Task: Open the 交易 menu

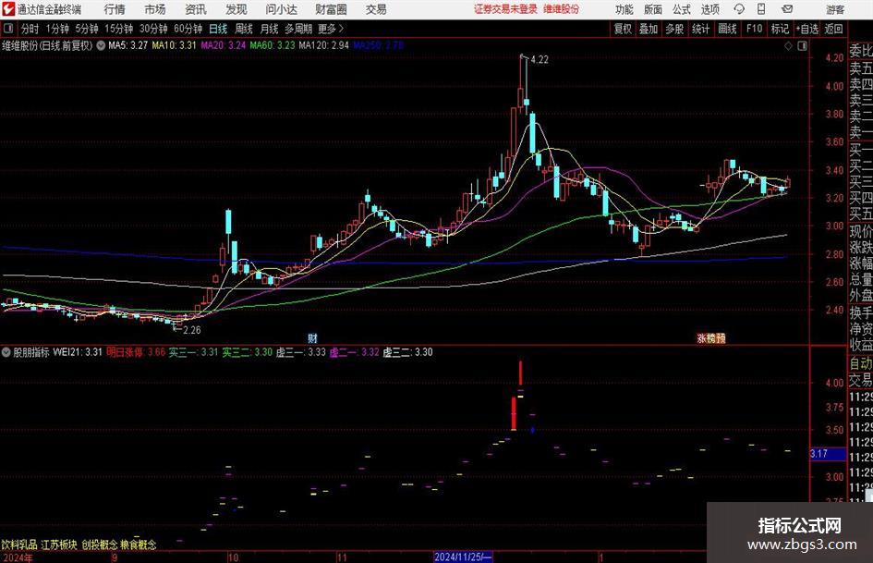Action: 376,9
